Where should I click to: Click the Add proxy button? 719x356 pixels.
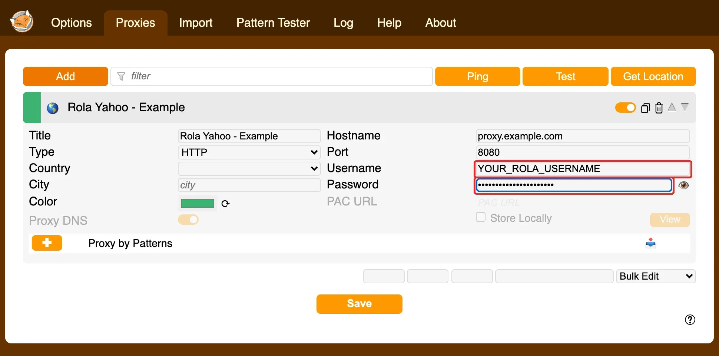(66, 76)
